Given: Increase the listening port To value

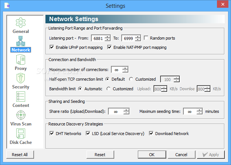Looking at the screenshot, I should (138, 37).
